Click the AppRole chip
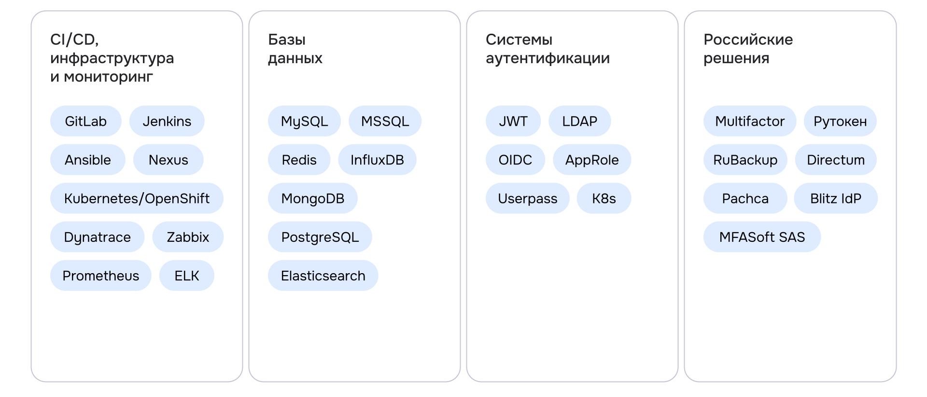 coord(591,160)
